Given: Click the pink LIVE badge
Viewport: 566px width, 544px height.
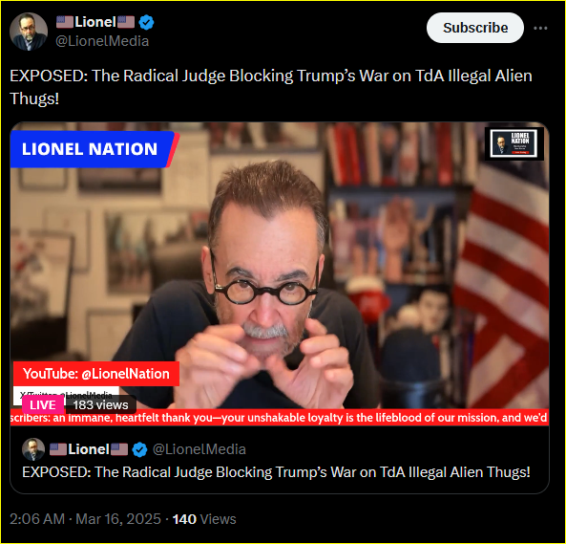Looking at the screenshot, I should pos(43,404).
